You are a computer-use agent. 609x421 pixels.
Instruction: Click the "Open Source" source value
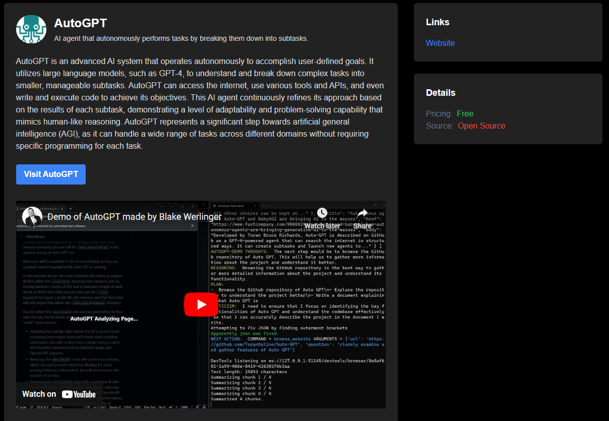(x=481, y=126)
